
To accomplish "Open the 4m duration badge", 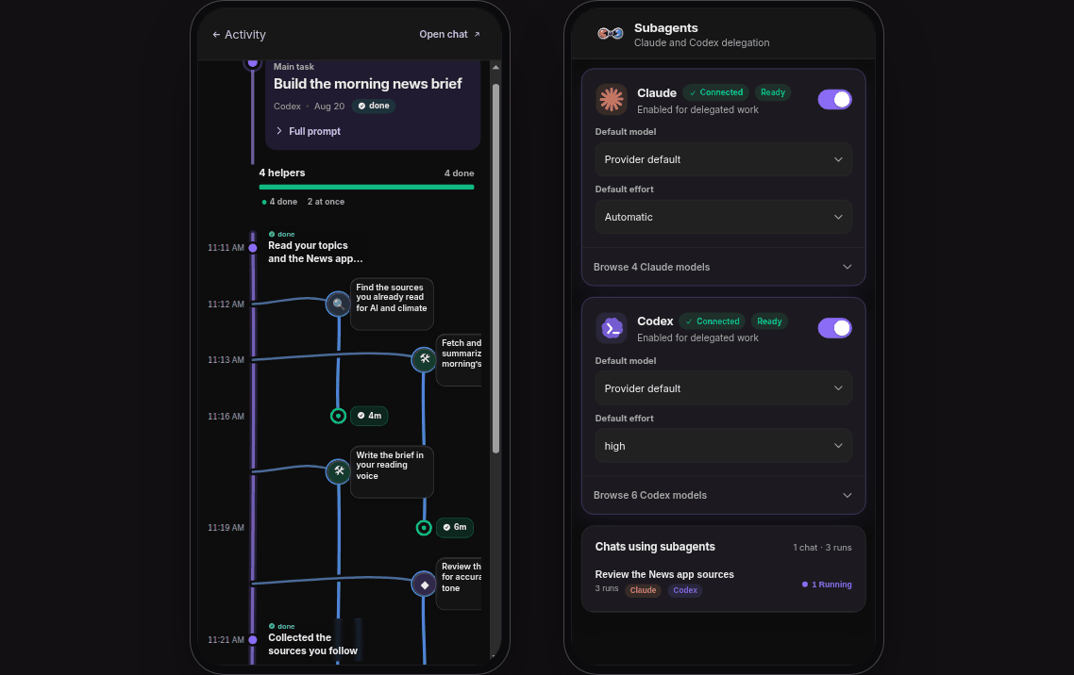I will (369, 416).
